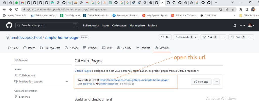Open the browser extensions puzzle icon
Screen dimensions: 259x101
pos(241,10)
